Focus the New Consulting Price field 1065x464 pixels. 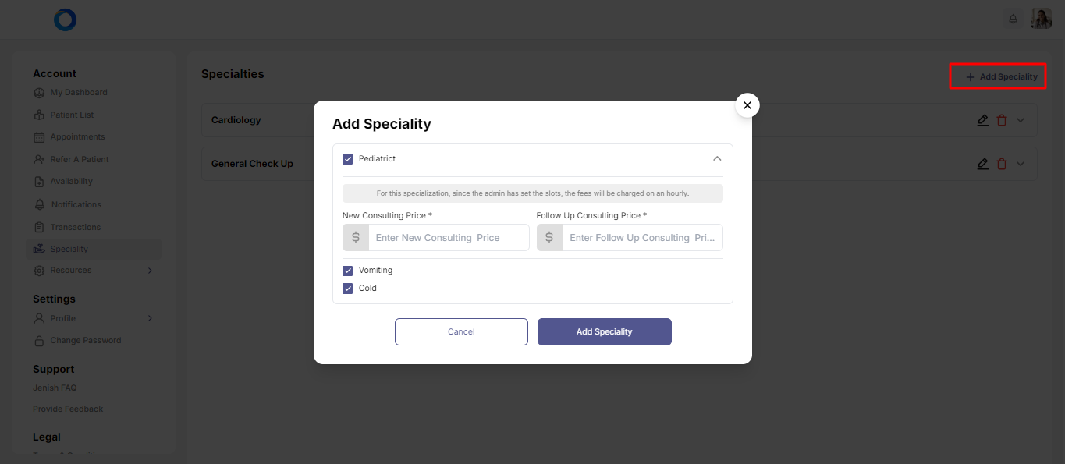(448, 238)
